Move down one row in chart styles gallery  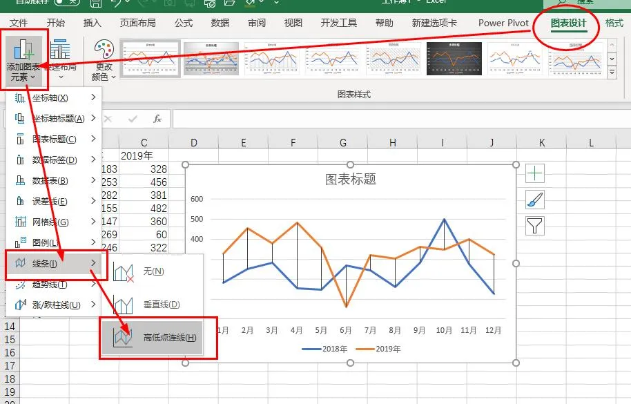tap(612, 59)
